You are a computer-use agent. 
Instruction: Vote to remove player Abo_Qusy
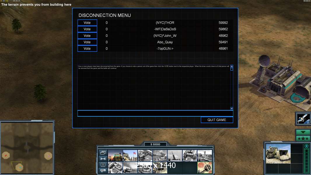(87, 42)
